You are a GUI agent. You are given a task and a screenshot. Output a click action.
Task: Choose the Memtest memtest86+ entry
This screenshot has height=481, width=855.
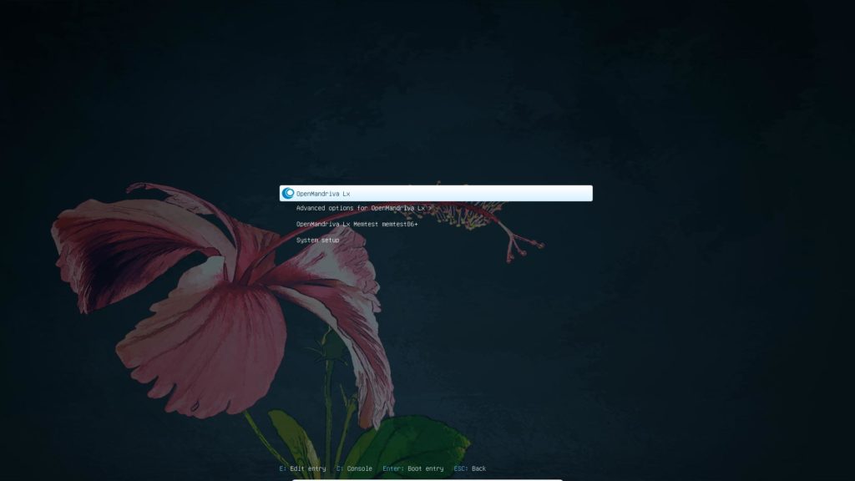357,224
